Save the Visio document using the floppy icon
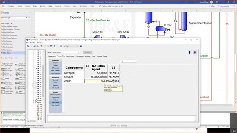Screen dimensions: 237x133 point(3,2)
